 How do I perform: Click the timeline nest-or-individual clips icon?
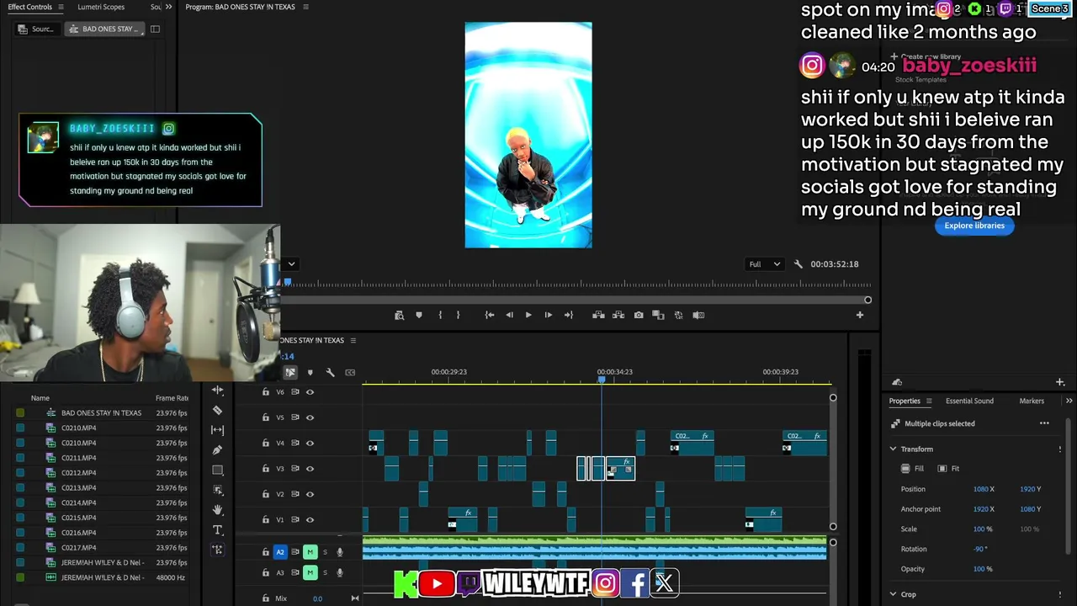tap(290, 372)
